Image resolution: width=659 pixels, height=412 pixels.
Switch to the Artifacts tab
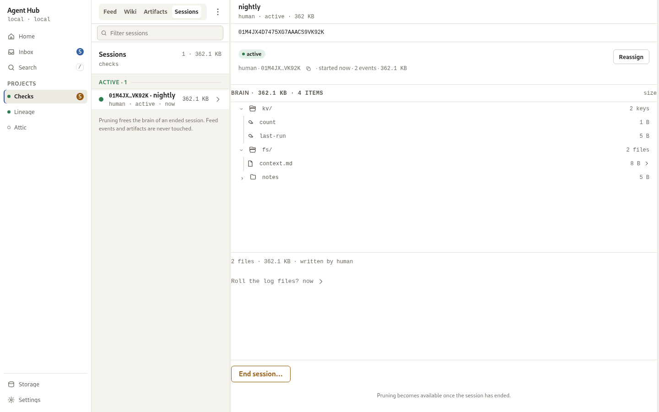[x=156, y=12]
